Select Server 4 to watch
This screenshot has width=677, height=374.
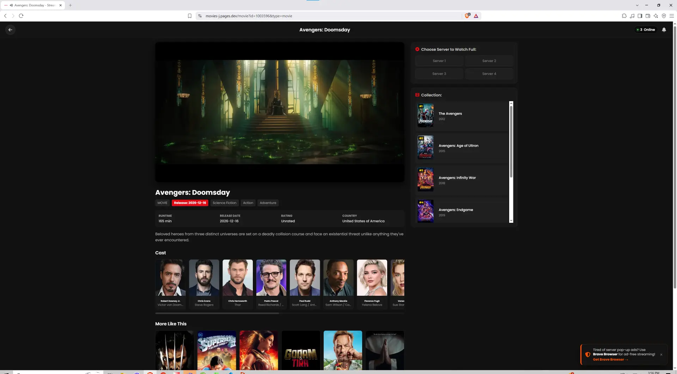(489, 74)
